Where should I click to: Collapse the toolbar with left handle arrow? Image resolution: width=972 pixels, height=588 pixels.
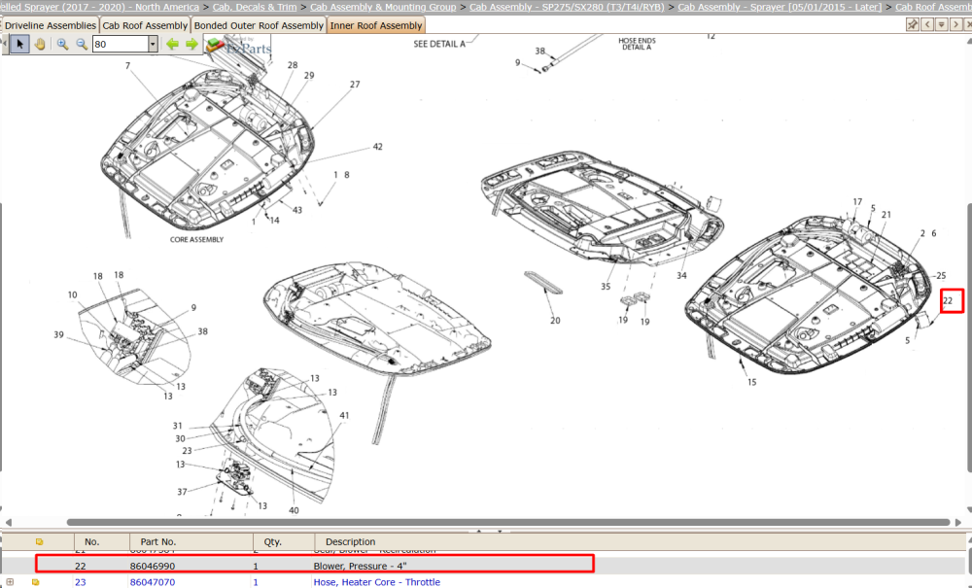(x=5, y=44)
